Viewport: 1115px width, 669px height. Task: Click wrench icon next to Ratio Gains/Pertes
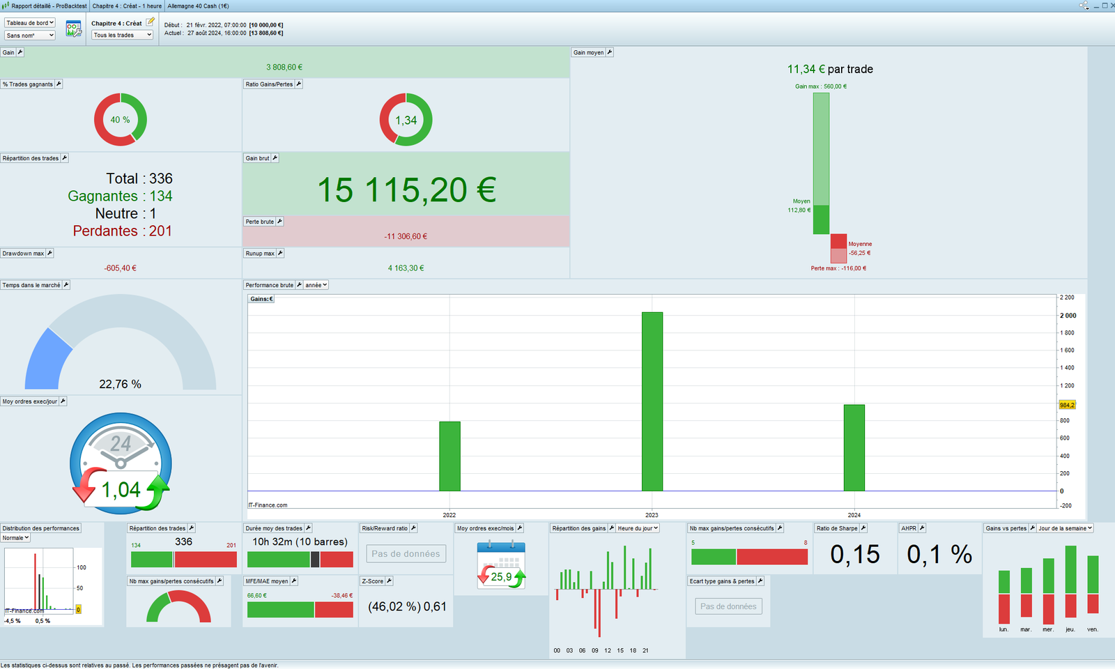pyautogui.click(x=299, y=84)
